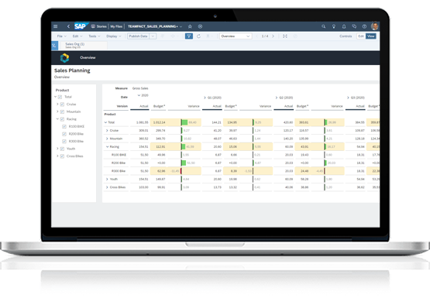
Task: Open the Display menu
Action: (114, 36)
